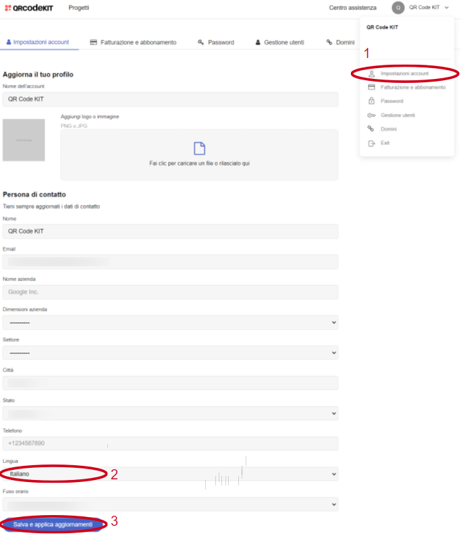Click the person icon beside Impostazioni account in dropdown
The width and height of the screenshot is (461, 540).
pos(371,73)
